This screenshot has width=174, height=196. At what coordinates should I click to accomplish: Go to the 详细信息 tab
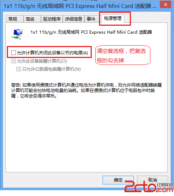pyautogui.click(x=74, y=19)
